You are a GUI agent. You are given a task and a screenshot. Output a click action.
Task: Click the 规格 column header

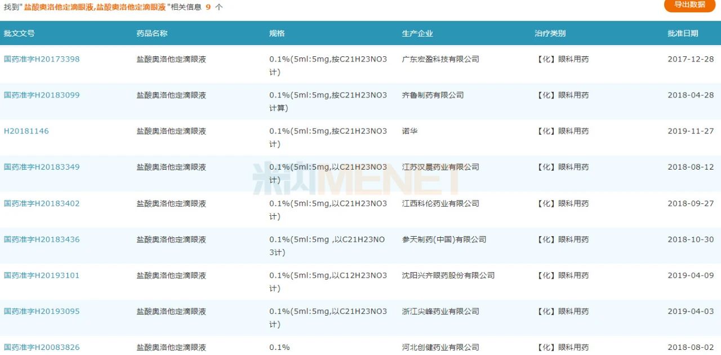(277, 33)
